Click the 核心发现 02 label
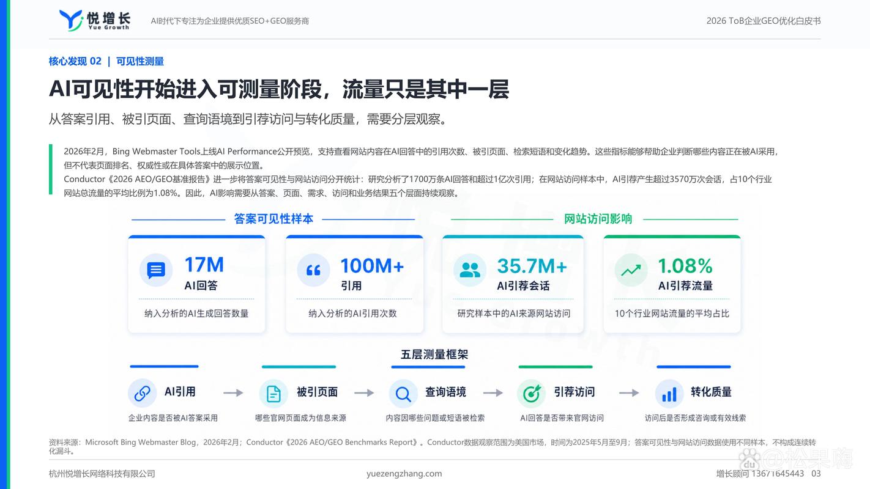The image size is (870, 489). [x=75, y=61]
